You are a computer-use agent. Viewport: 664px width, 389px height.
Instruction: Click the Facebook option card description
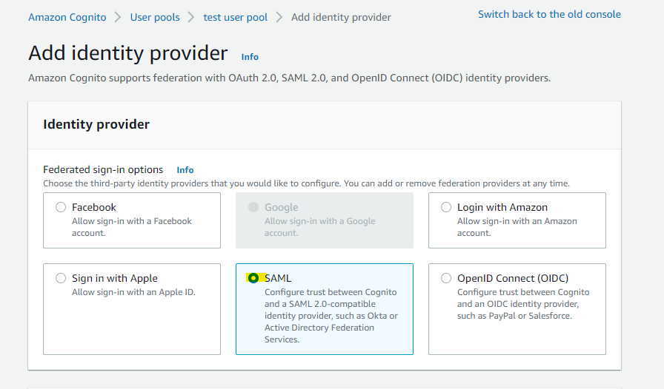click(132, 227)
